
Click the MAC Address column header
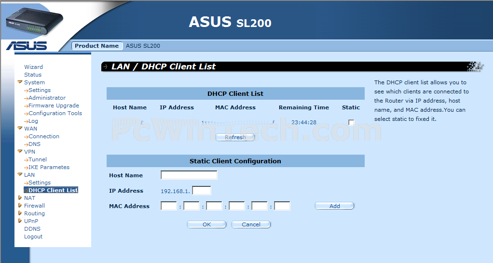[x=235, y=107]
